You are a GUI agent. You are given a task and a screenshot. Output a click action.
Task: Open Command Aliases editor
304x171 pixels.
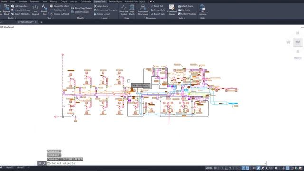click(x=172, y=10)
